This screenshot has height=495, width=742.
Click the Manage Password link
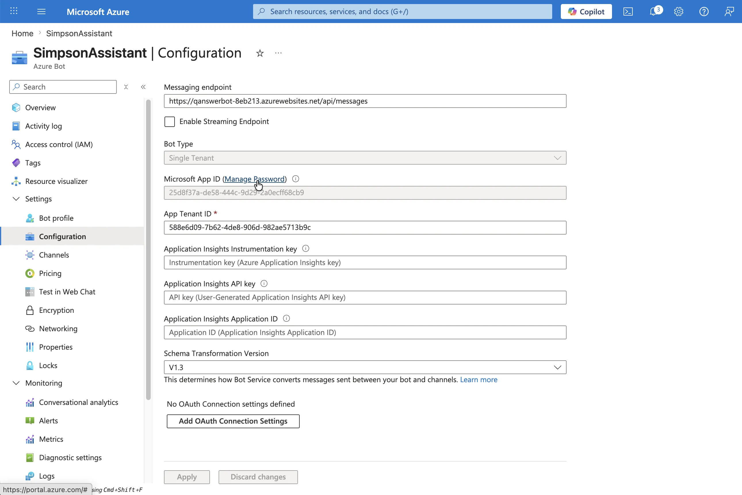tap(255, 179)
